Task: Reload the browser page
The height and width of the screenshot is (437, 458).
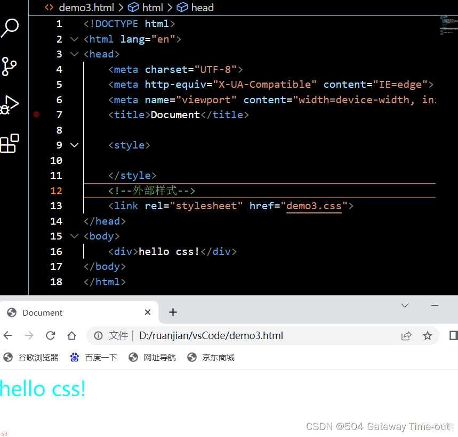Action: click(x=51, y=335)
